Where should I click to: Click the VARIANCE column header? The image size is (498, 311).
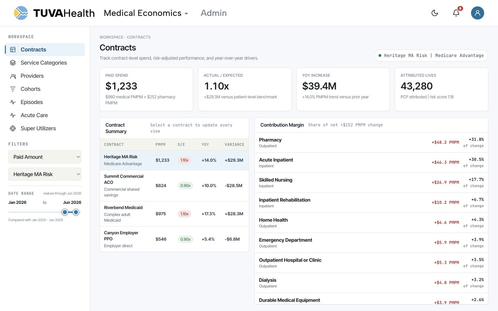tap(234, 144)
